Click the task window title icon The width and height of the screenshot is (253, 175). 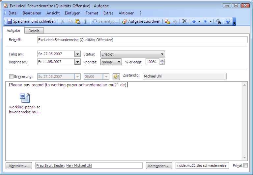(6, 6)
